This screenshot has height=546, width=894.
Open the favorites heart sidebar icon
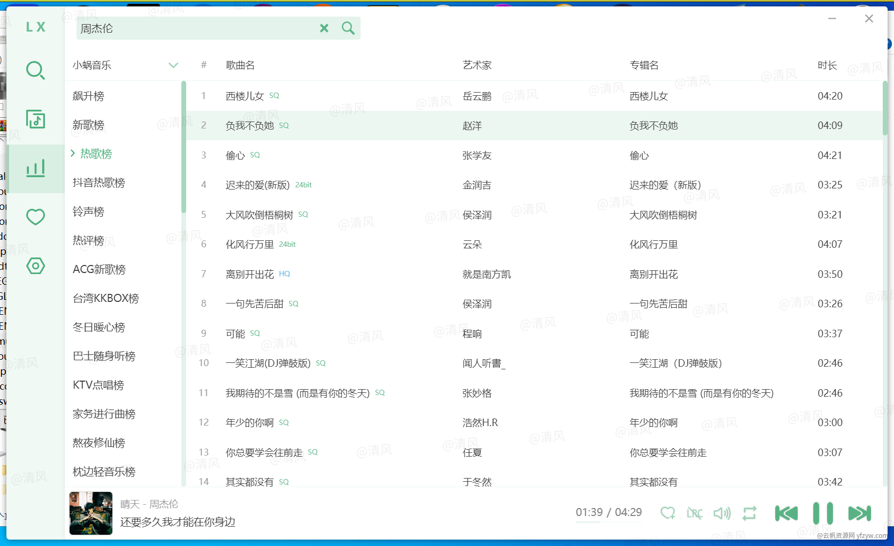coord(35,217)
